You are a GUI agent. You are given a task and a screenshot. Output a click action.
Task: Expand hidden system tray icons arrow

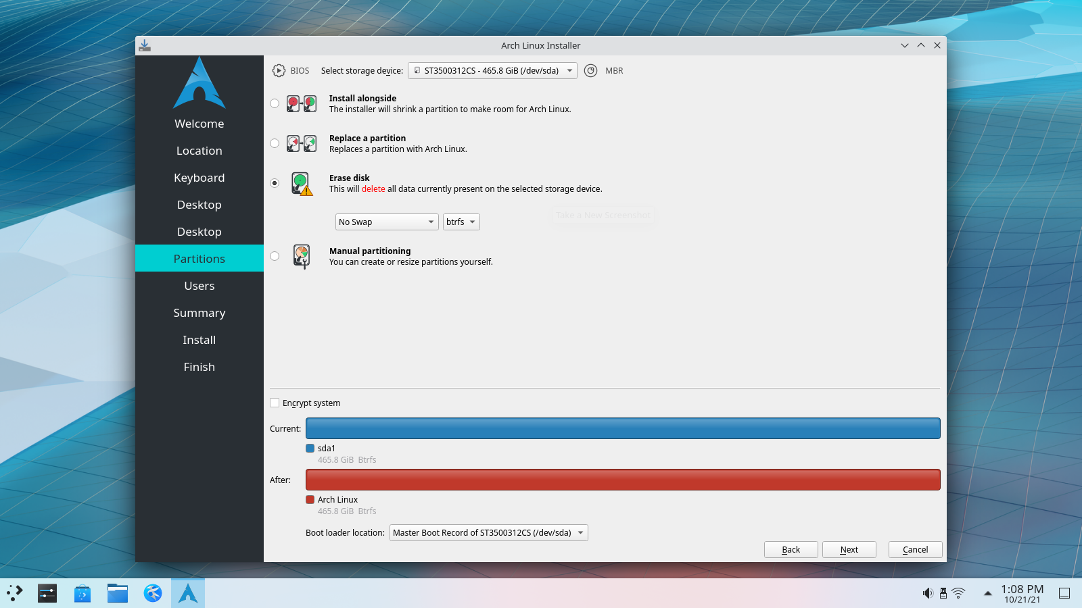(987, 593)
